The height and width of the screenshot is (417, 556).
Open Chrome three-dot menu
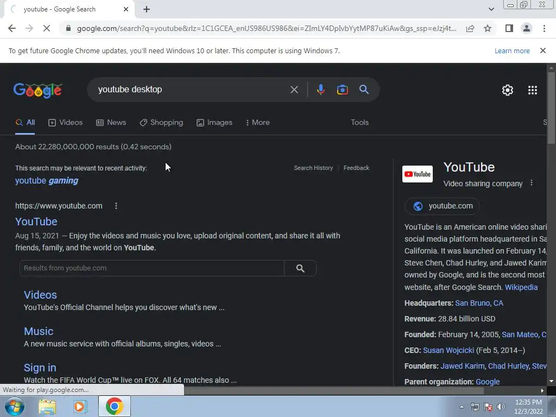tap(544, 28)
